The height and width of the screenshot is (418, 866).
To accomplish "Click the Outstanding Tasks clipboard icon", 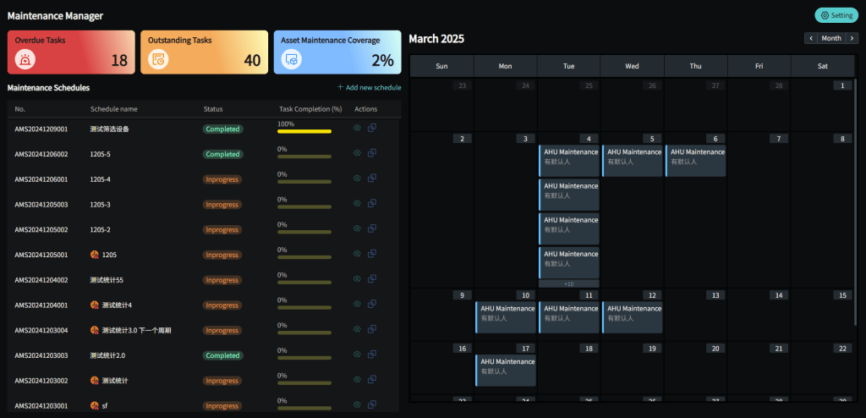I will pos(157,59).
